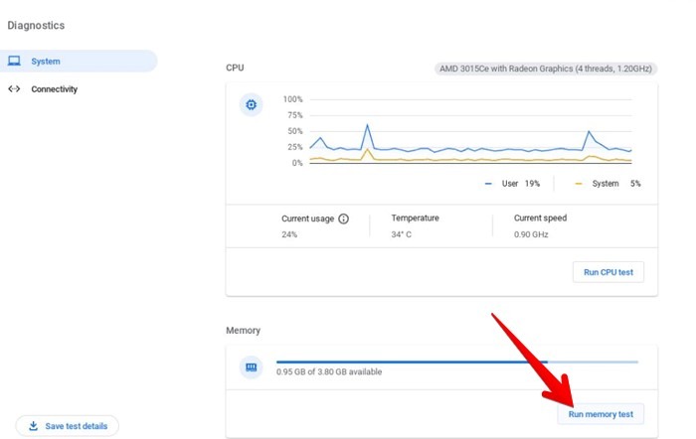Viewport: 696px width, 439px height.
Task: Click the Current speed label
Action: coord(540,219)
